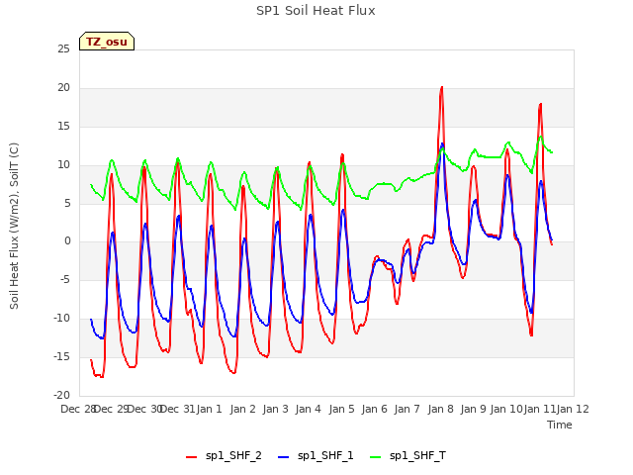
Task: Click the y-axis tick value -10
Action: 62,319
